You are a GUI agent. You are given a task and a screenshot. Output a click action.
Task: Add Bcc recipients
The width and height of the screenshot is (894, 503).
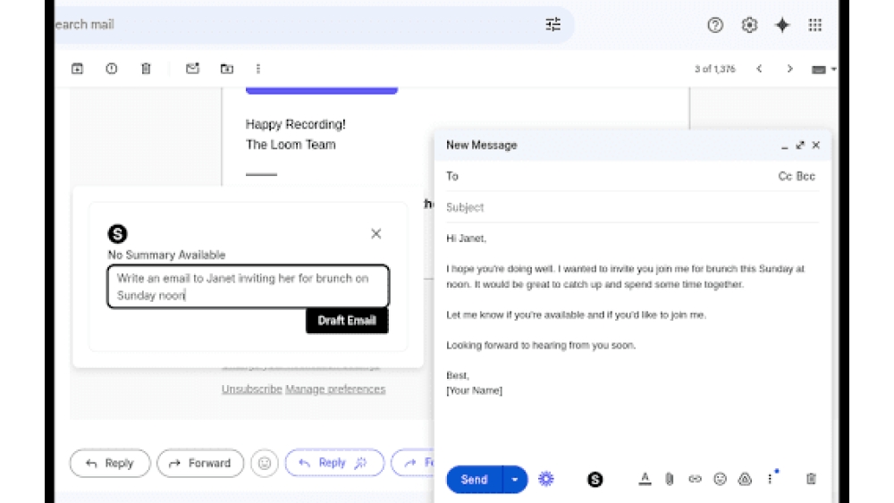(x=805, y=176)
